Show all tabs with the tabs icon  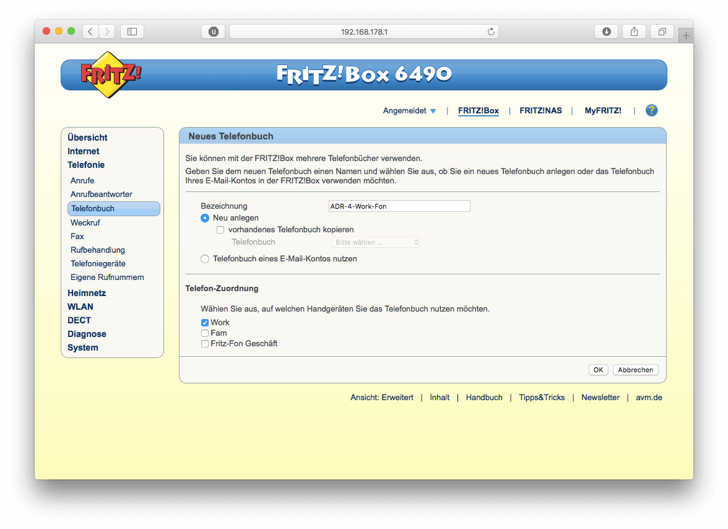pyautogui.click(x=662, y=32)
